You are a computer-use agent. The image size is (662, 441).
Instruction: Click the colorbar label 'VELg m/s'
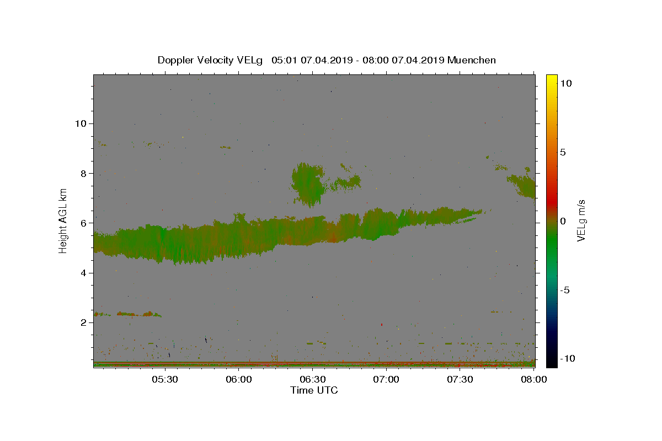pyautogui.click(x=581, y=220)
